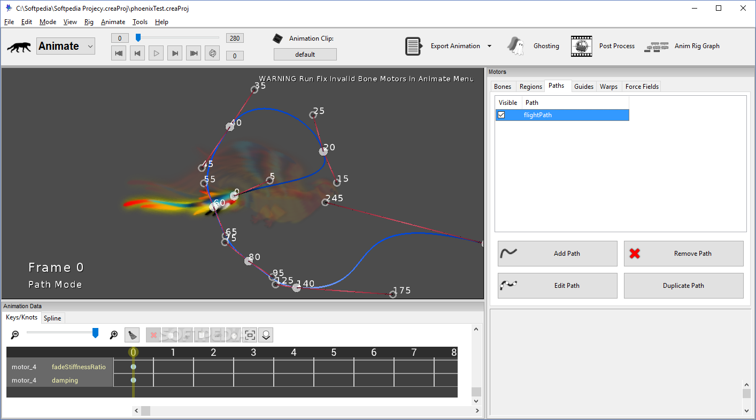
Task: Open the Mode menu
Action: [x=48, y=22]
